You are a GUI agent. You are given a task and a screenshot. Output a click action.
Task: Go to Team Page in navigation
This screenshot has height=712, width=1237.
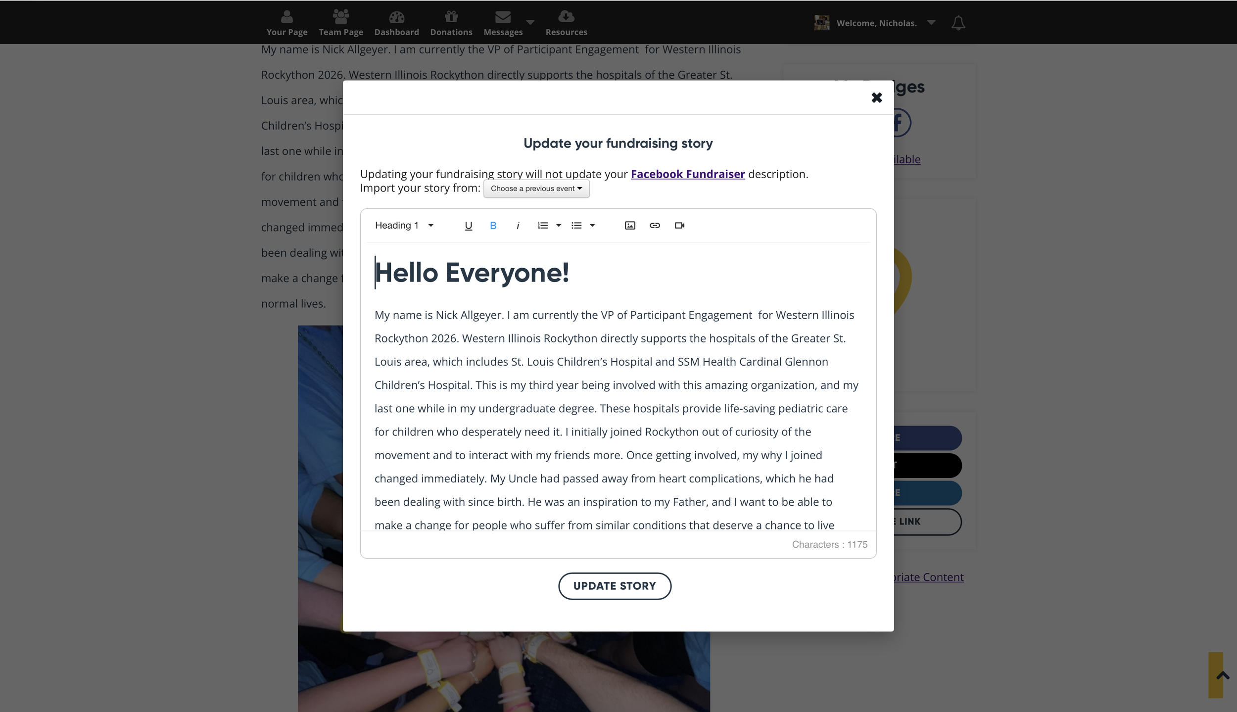tap(341, 23)
